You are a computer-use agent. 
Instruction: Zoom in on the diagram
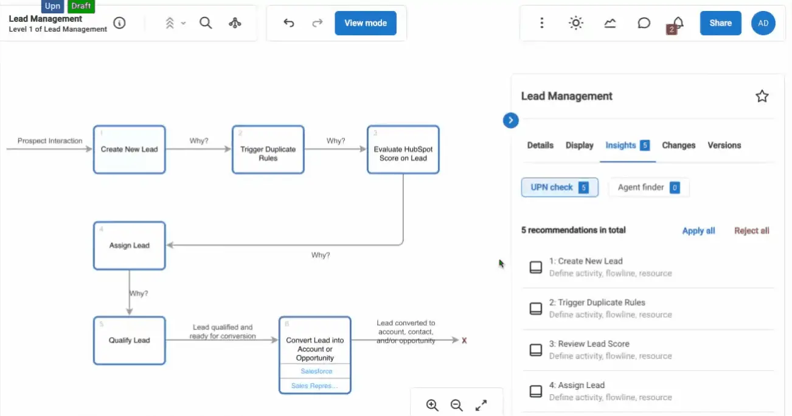(432, 405)
